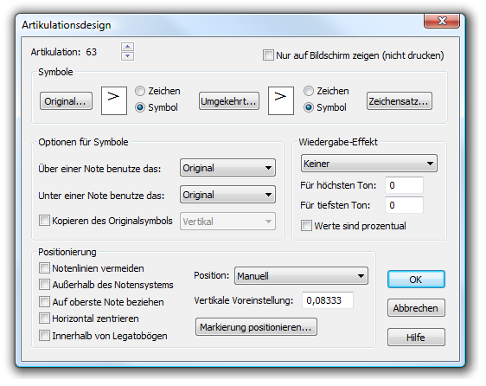This screenshot has height=386, width=486.
Task: Increment the Artikulation number with the up arrow
Action: [x=127, y=47]
